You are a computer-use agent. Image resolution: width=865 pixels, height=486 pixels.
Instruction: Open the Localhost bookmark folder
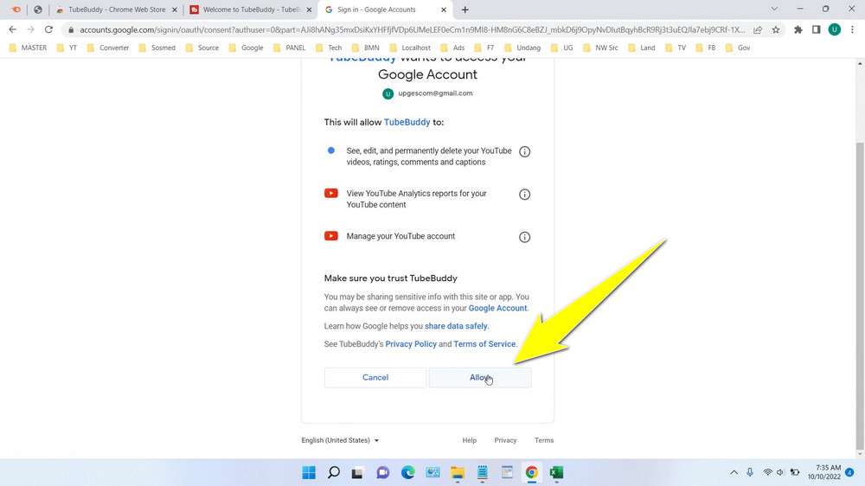point(410,48)
